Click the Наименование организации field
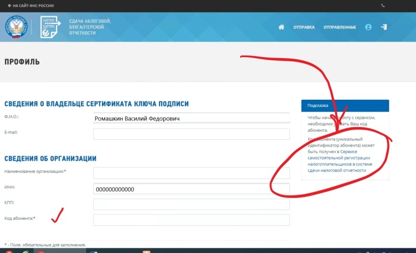Viewport: 416px width, 253px height. pos(191,172)
